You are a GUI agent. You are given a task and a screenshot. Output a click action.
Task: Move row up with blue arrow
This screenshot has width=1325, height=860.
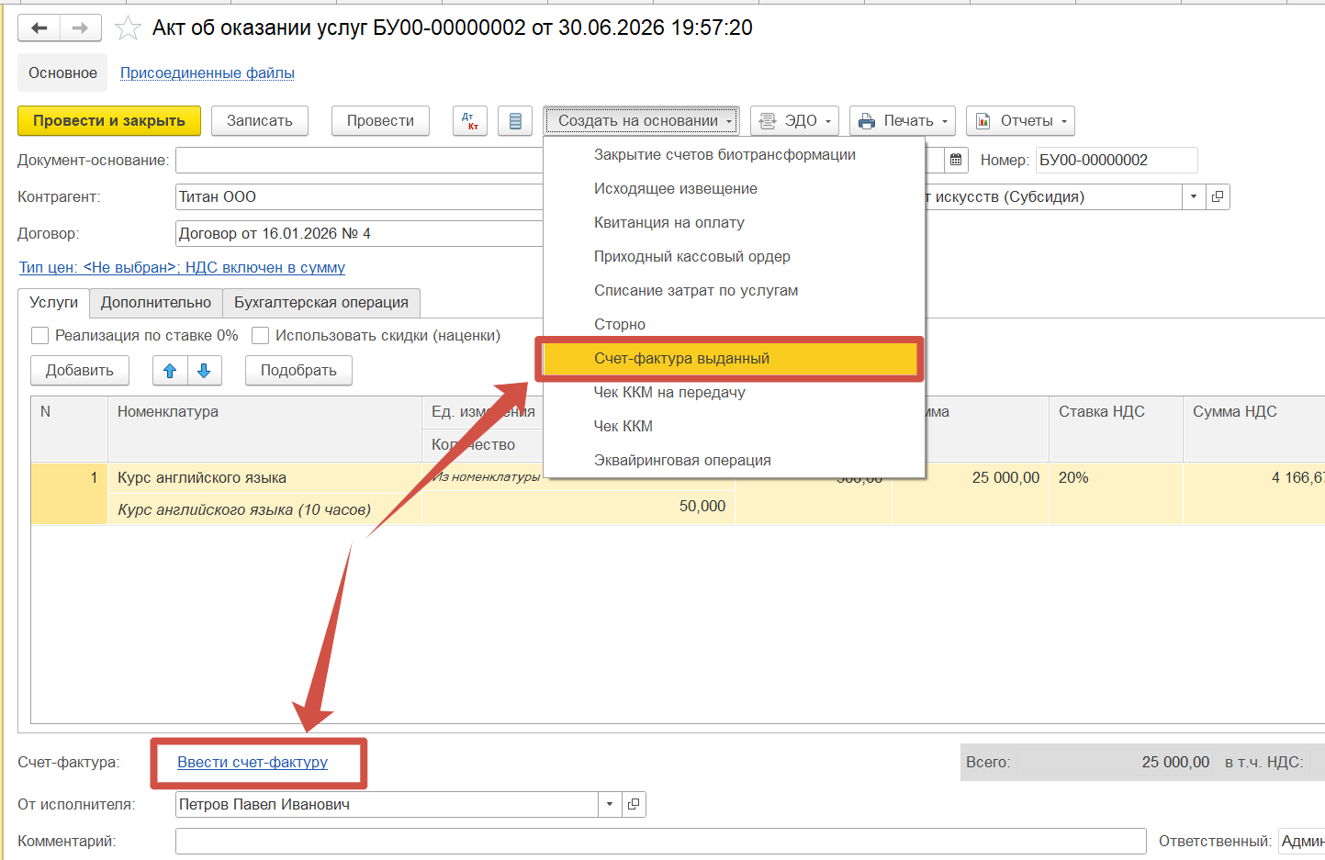(x=170, y=371)
